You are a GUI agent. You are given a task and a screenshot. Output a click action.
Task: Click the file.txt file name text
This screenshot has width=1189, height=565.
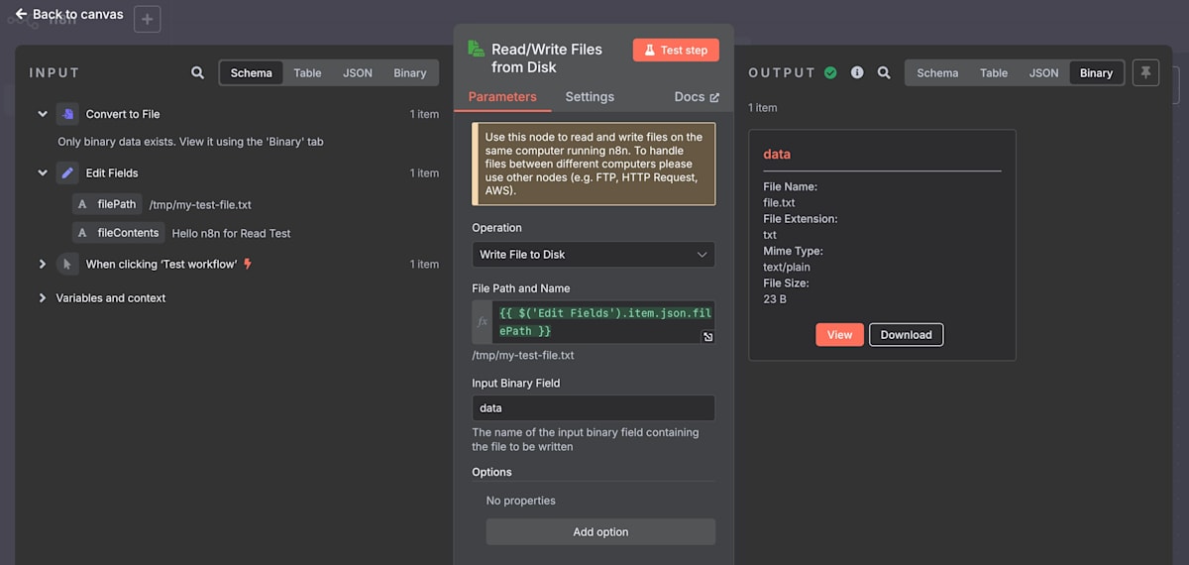coord(779,203)
